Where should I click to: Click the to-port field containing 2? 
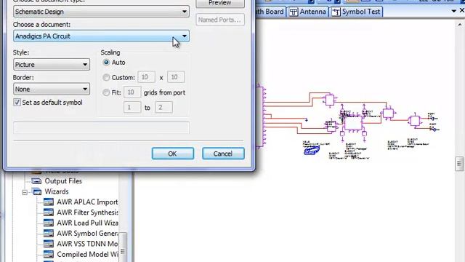tap(163, 108)
